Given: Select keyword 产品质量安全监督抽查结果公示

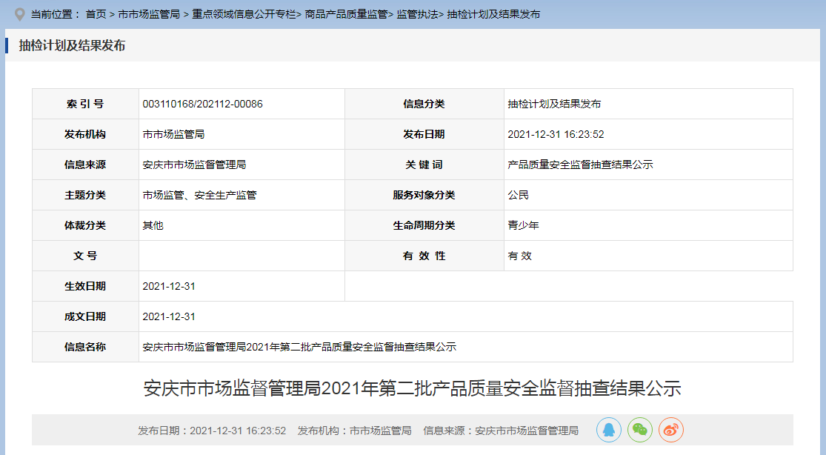Looking at the screenshot, I should 580,165.
